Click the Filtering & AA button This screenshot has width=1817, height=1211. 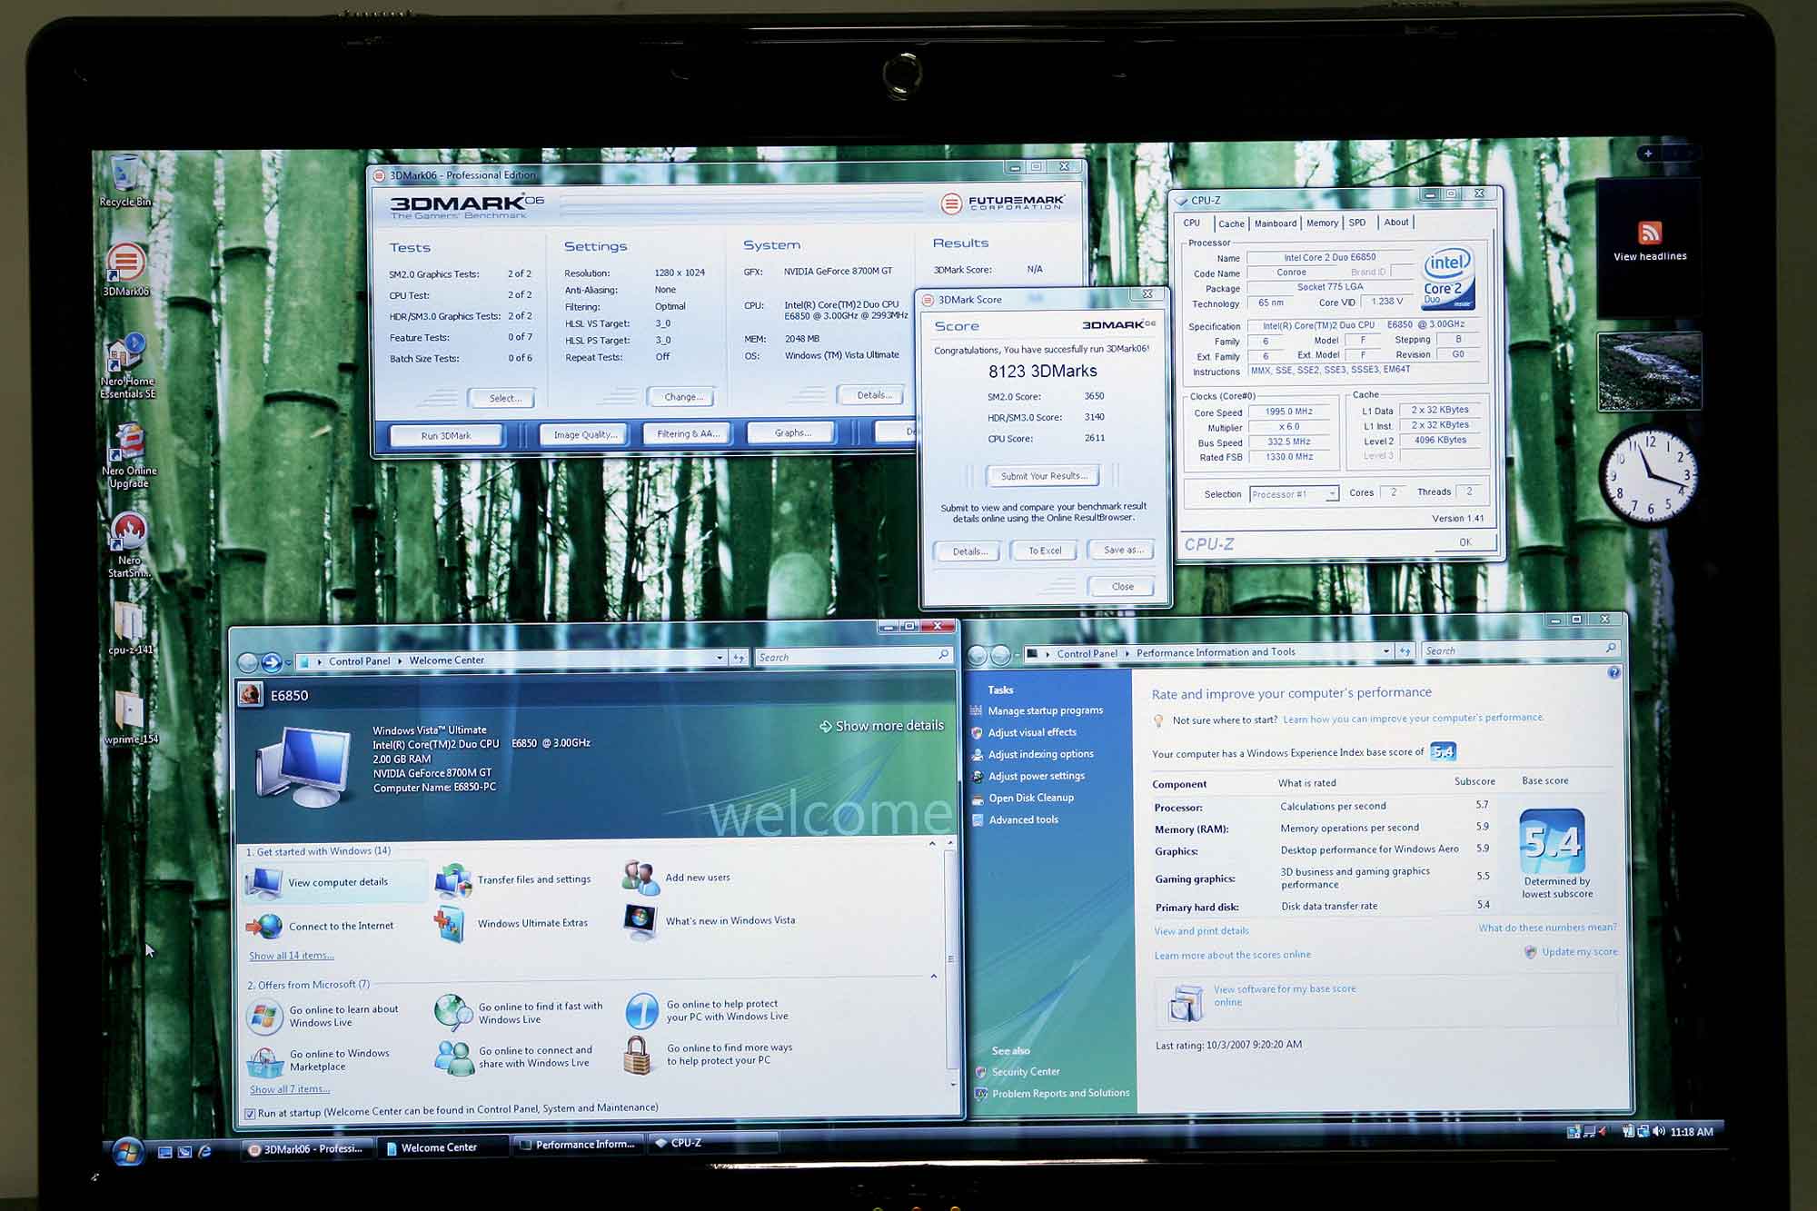click(x=688, y=433)
